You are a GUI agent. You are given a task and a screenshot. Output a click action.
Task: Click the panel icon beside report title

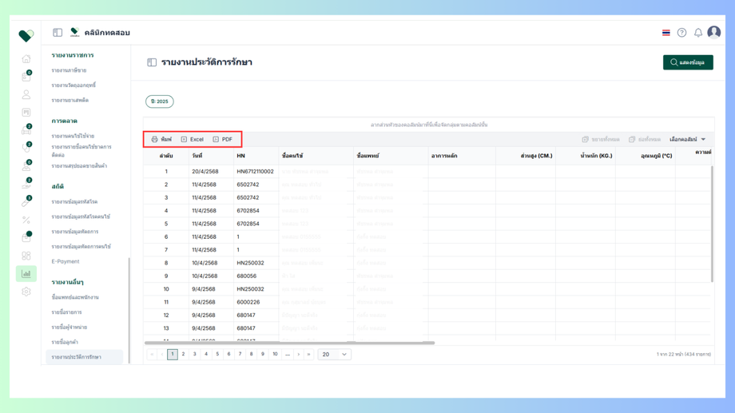pyautogui.click(x=152, y=62)
